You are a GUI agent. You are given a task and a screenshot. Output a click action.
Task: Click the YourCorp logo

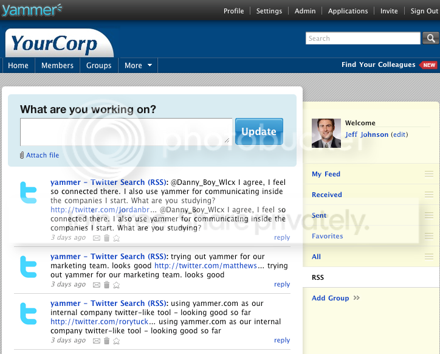point(59,44)
